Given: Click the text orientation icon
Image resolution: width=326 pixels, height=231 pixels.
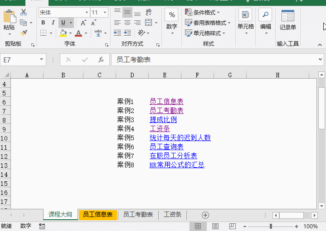Looking at the screenshot, I should [x=141, y=33].
